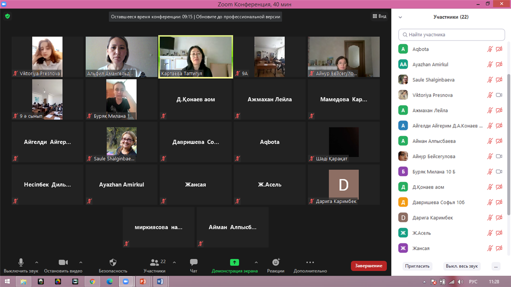The height and width of the screenshot is (287, 511).
Task: Open the Chat (Чат) icon
Action: [194, 263]
